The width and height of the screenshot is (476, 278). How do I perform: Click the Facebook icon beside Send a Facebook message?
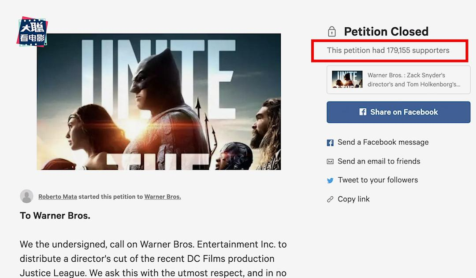pos(330,143)
